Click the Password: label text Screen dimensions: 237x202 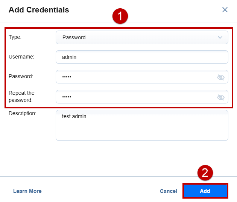(21, 76)
